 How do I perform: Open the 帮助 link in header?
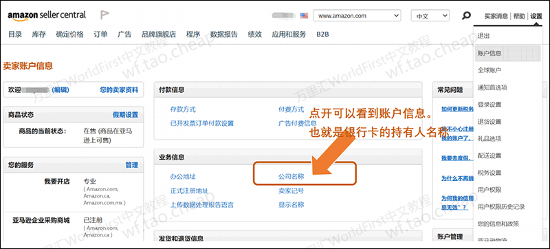coord(519,16)
